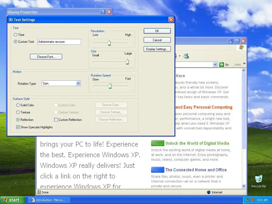The height and width of the screenshot is (204, 272).
Task: Select the Texture surface style
Action: click(18, 112)
